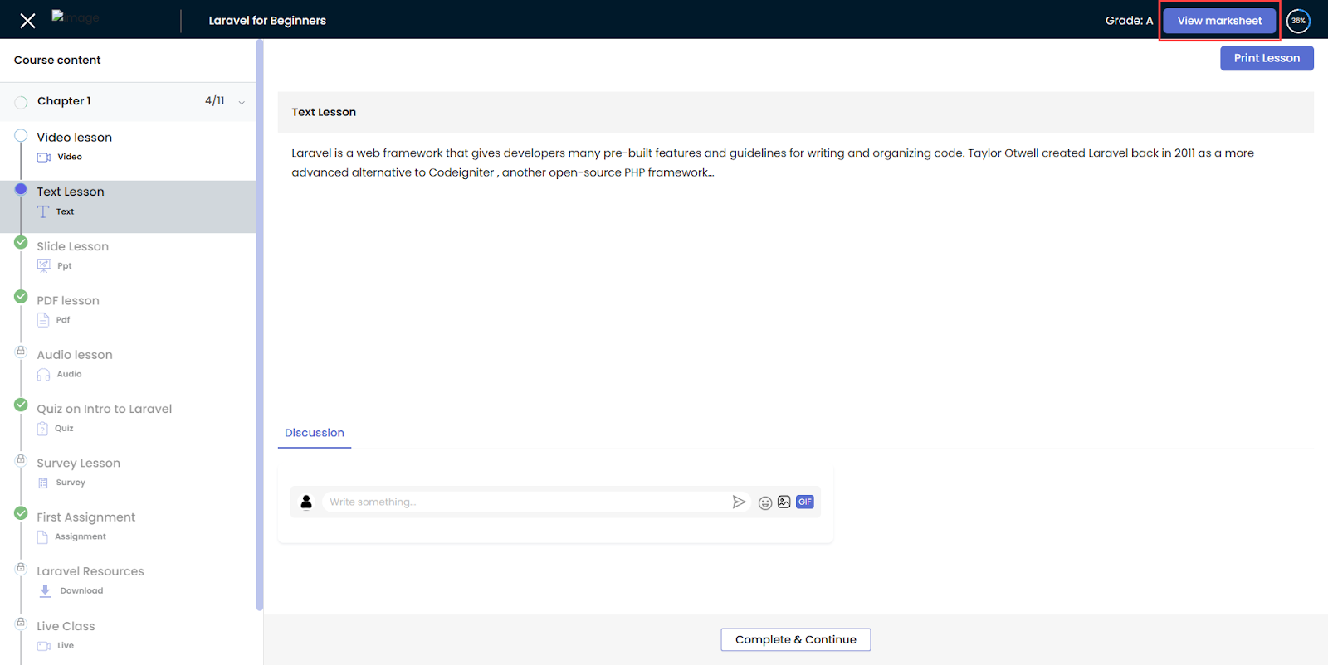The height and width of the screenshot is (665, 1328).
Task: Open the Slide Lesson item
Action: click(x=72, y=246)
